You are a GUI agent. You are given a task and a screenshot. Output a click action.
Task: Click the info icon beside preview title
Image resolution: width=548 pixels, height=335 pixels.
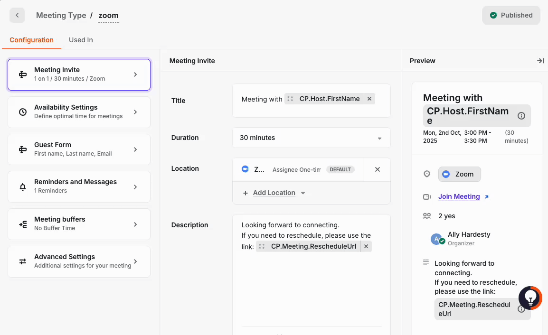521,116
